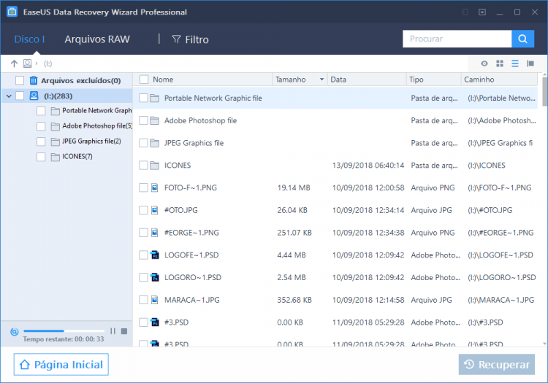The height and width of the screenshot is (383, 548).
Task: Click the Photoshop icon of LOGOFE~1.PSD
Action: point(155,255)
